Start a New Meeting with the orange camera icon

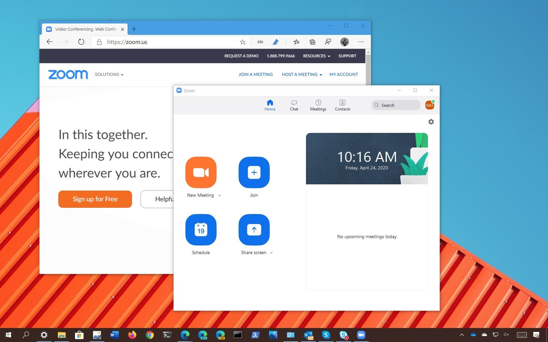(x=201, y=172)
